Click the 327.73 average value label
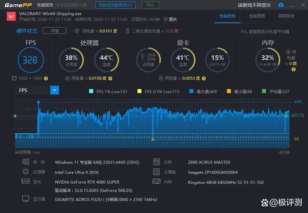 coord(297,115)
